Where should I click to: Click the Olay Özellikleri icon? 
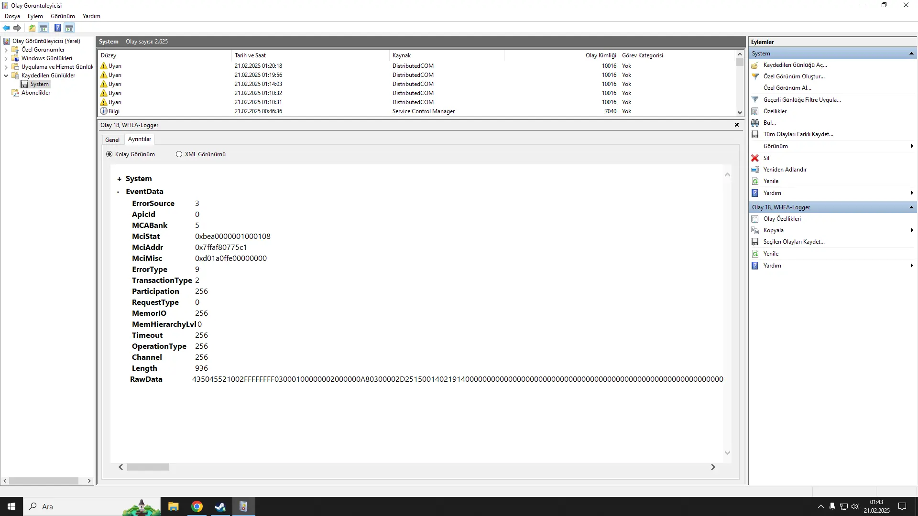[x=755, y=219]
